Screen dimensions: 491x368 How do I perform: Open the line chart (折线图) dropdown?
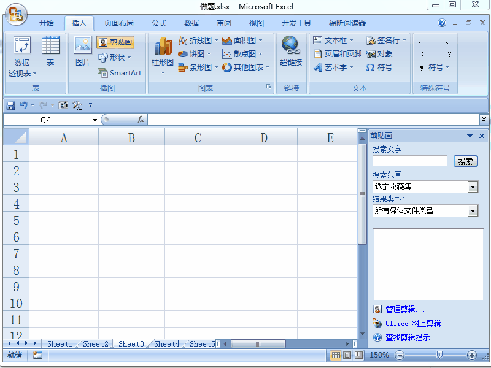(x=198, y=40)
